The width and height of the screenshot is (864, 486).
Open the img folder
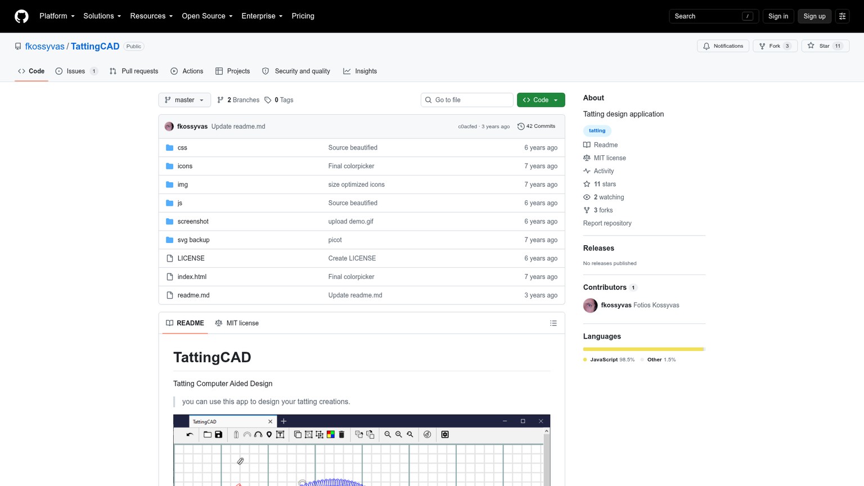click(x=182, y=184)
